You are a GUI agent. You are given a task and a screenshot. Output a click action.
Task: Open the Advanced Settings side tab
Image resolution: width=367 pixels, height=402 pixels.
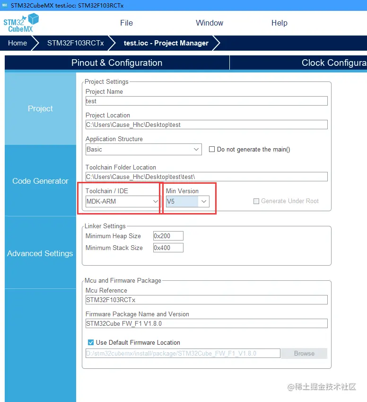click(40, 253)
